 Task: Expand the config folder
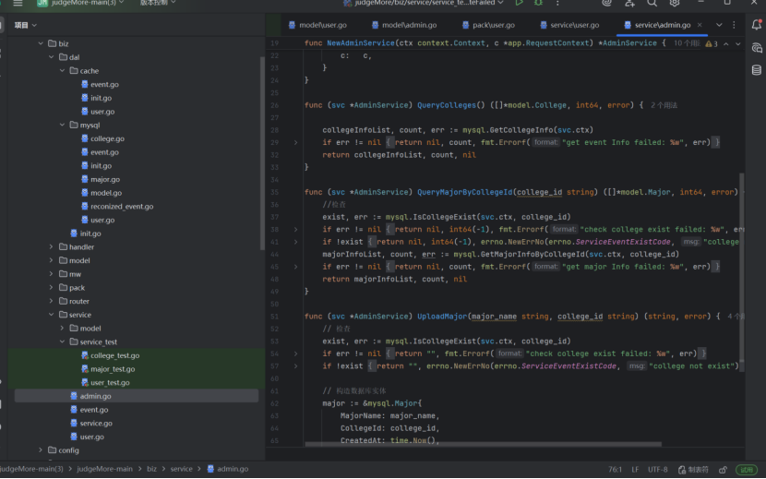(41, 450)
